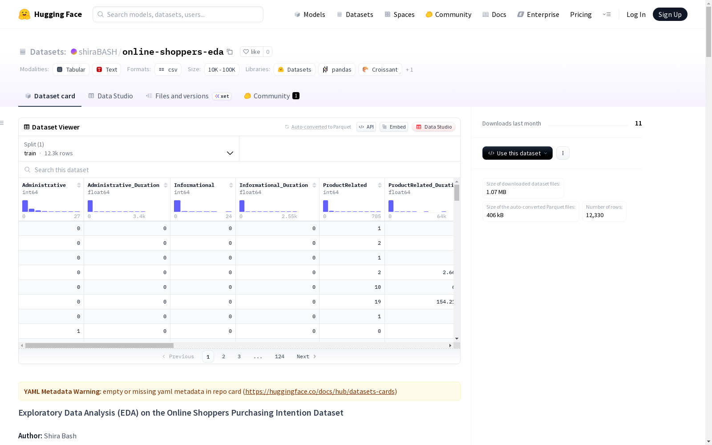Click Next page in the pagination
This screenshot has width=712, height=445.
click(306, 356)
